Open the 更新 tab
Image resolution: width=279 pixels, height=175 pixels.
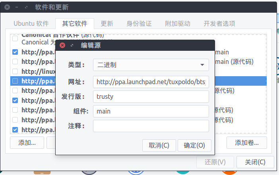tap(107, 24)
